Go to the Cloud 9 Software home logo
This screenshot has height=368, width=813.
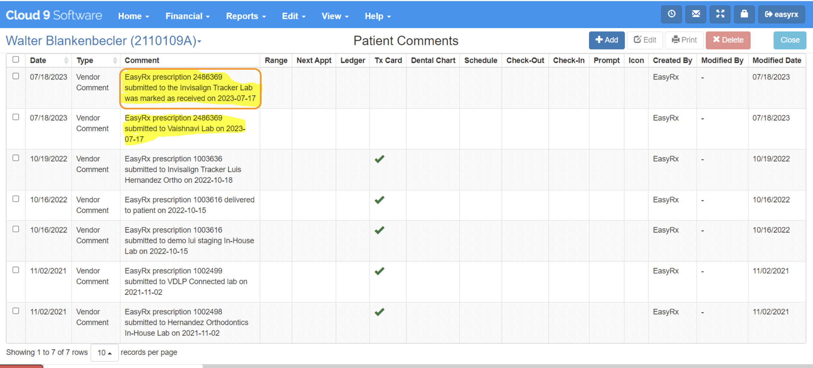[54, 15]
